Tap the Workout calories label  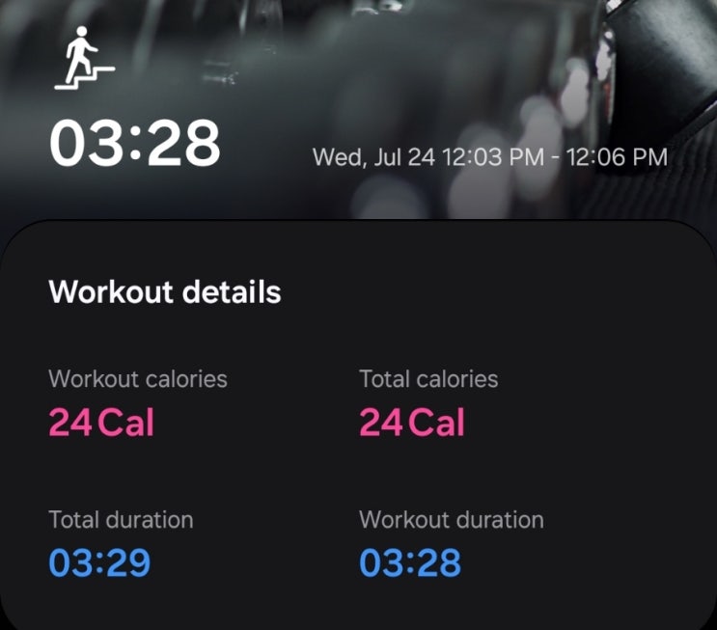[x=138, y=379]
